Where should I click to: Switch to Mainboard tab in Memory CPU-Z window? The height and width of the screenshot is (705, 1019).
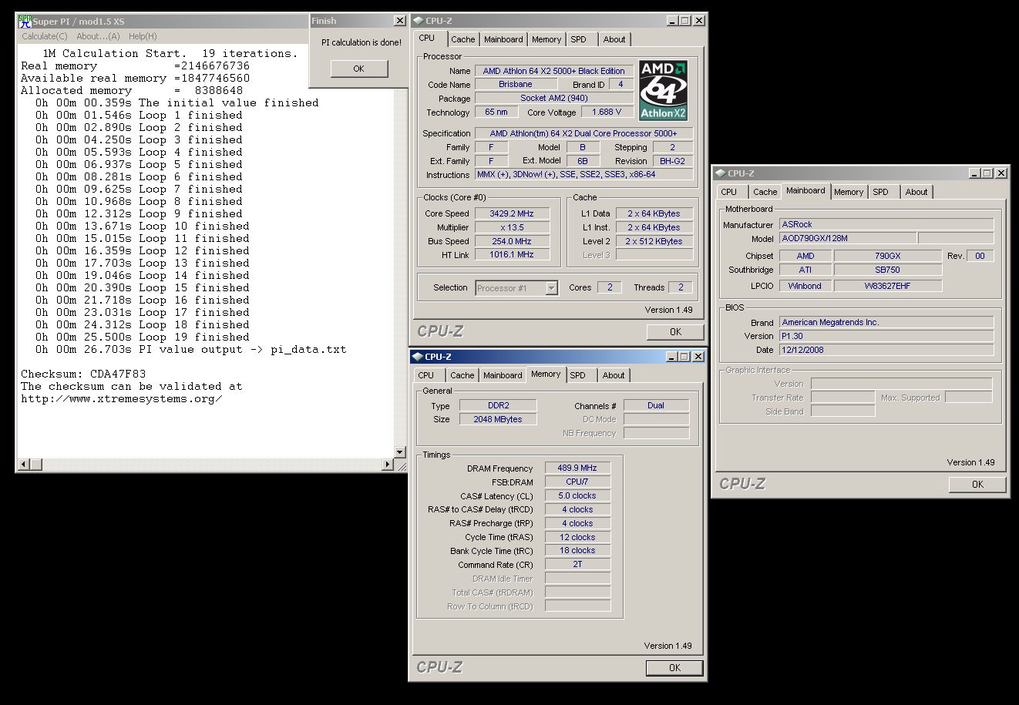(503, 375)
